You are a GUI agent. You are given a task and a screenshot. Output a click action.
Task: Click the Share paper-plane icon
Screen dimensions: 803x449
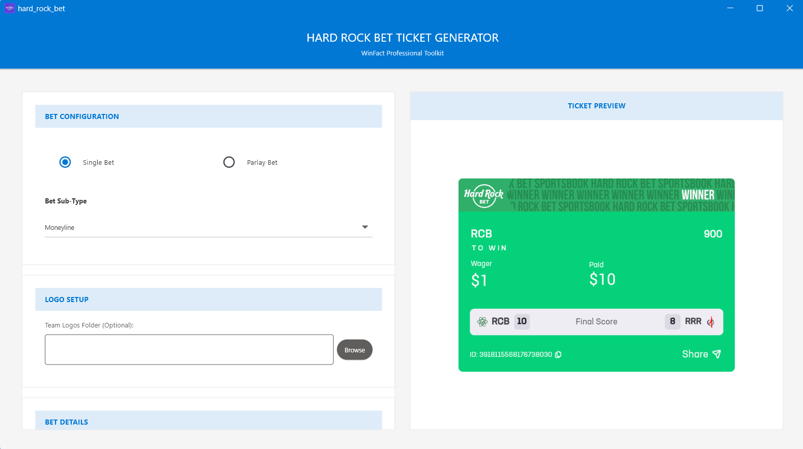coord(716,354)
